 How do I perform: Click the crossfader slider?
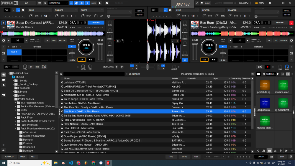click(147, 67)
